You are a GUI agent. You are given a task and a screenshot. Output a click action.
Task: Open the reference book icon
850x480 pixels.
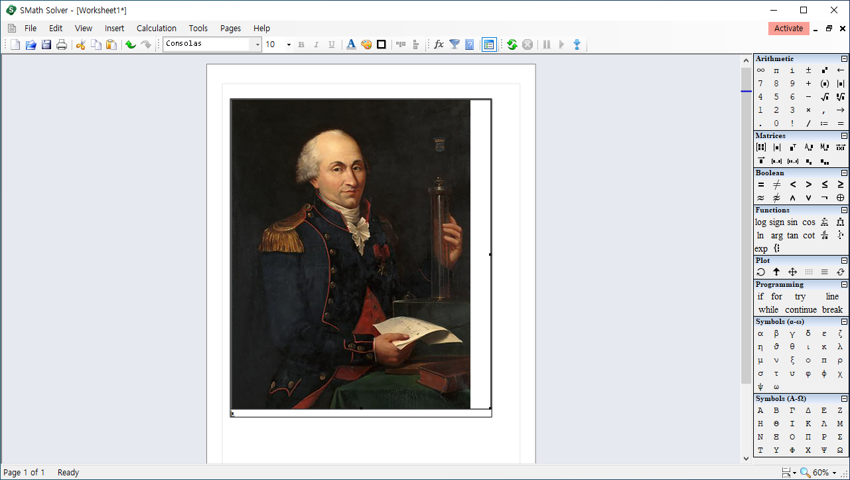tap(470, 44)
